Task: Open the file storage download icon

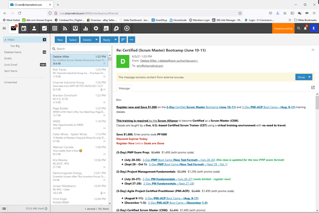Action: tap(75, 29)
